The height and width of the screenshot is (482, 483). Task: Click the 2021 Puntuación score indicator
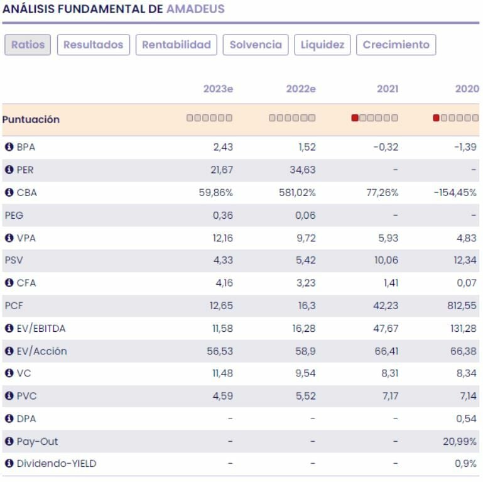374,118
